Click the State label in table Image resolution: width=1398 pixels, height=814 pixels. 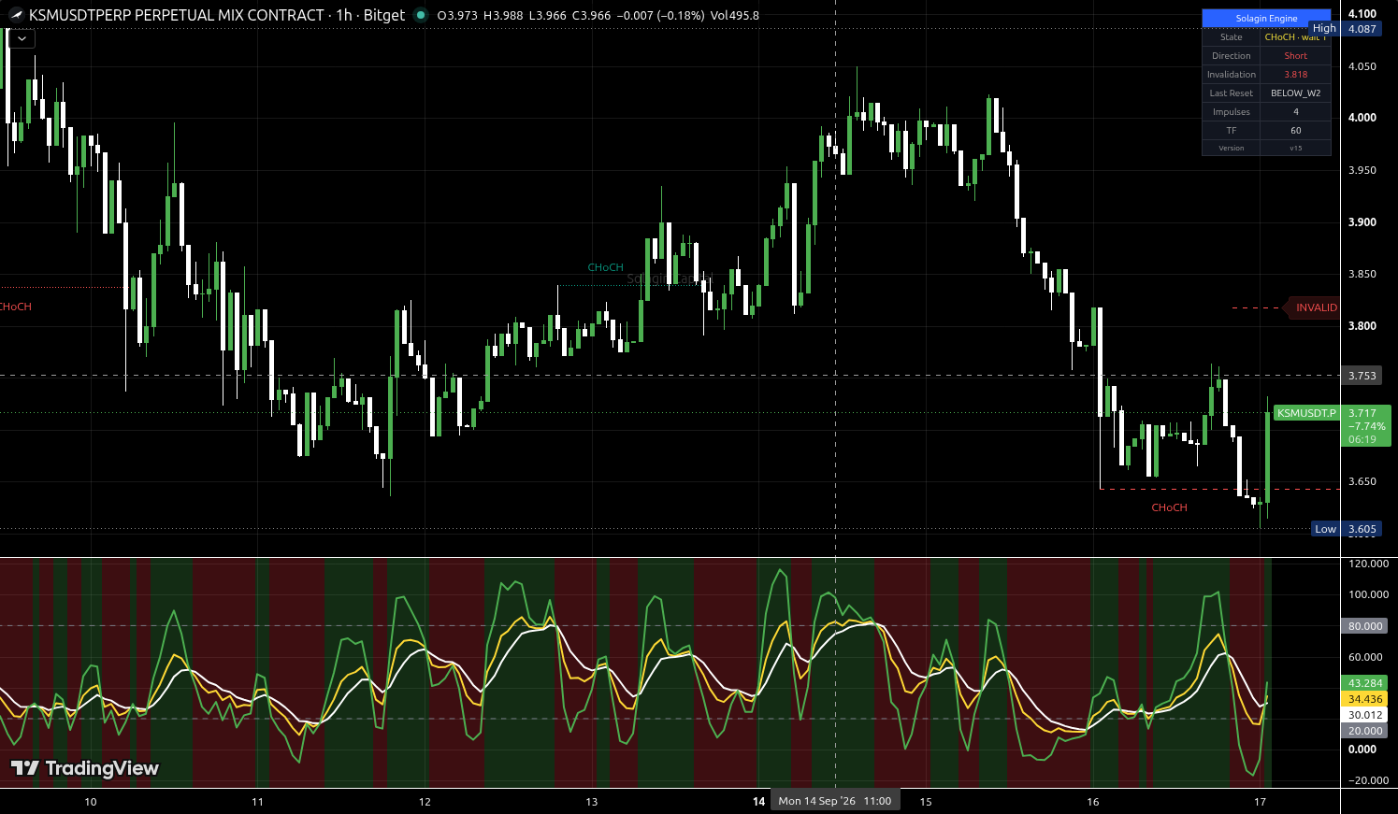point(1231,37)
